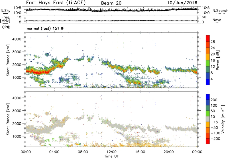Image resolution: width=228 pixels, height=158 pixels.
Task: Click the '04:00' time axis tick label
Action: (x=54, y=152)
